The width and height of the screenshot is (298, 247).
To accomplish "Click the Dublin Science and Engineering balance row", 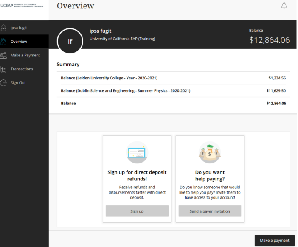I will pyautogui.click(x=173, y=91).
